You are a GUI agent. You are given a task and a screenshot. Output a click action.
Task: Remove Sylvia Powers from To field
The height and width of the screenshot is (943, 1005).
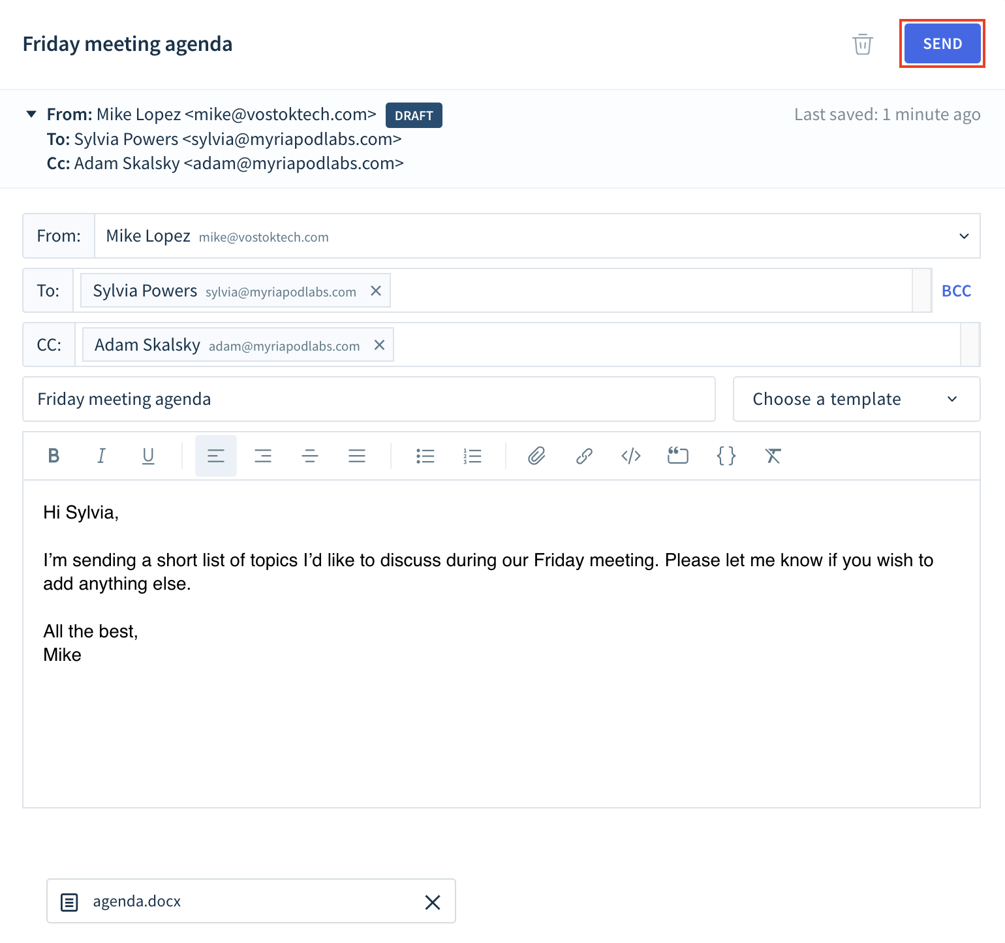(x=376, y=291)
